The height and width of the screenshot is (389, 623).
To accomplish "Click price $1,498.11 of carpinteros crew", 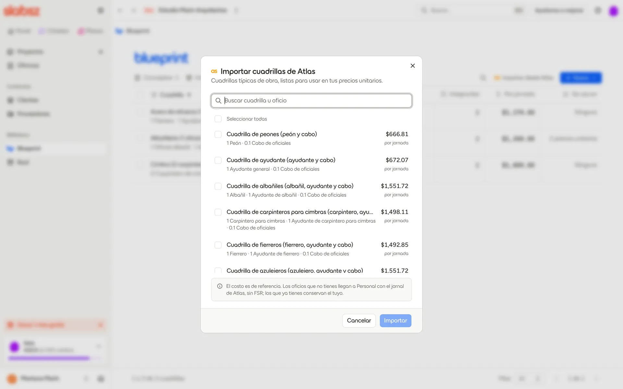I will click(395, 212).
